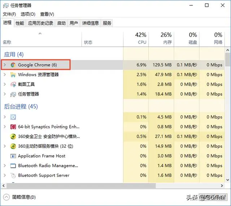Viewport: 231px width, 206px height.
Task: Sort by the 磁盘 0% column header
Action: tap(187, 39)
